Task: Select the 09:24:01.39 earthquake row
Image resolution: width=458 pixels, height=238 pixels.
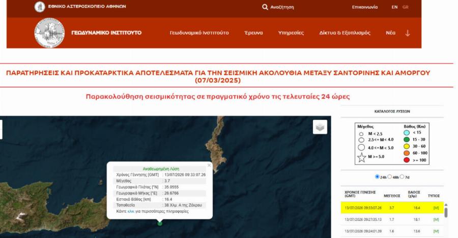Action: click(x=392, y=231)
